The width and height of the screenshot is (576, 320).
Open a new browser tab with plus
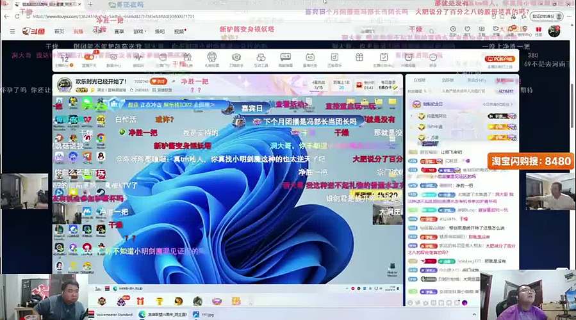point(90,4)
